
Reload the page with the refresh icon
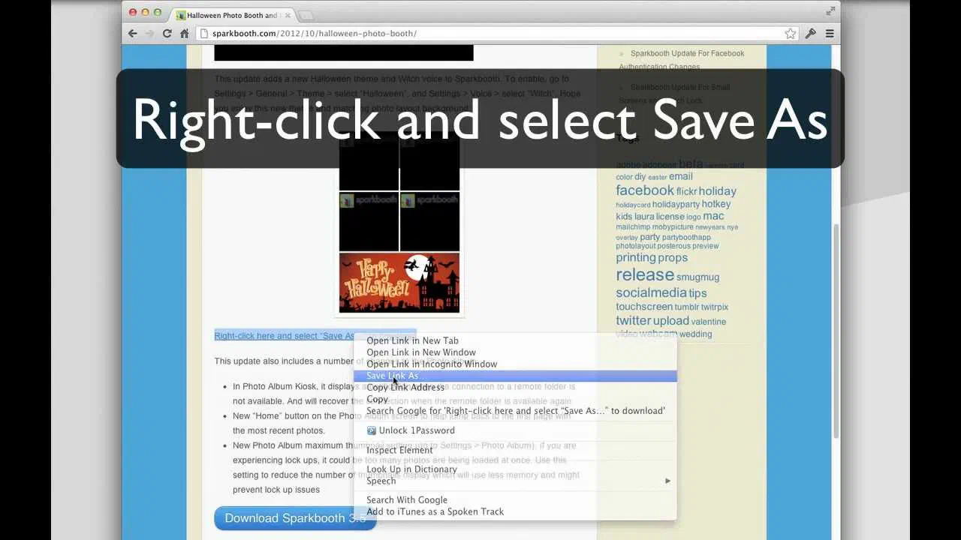pos(167,34)
